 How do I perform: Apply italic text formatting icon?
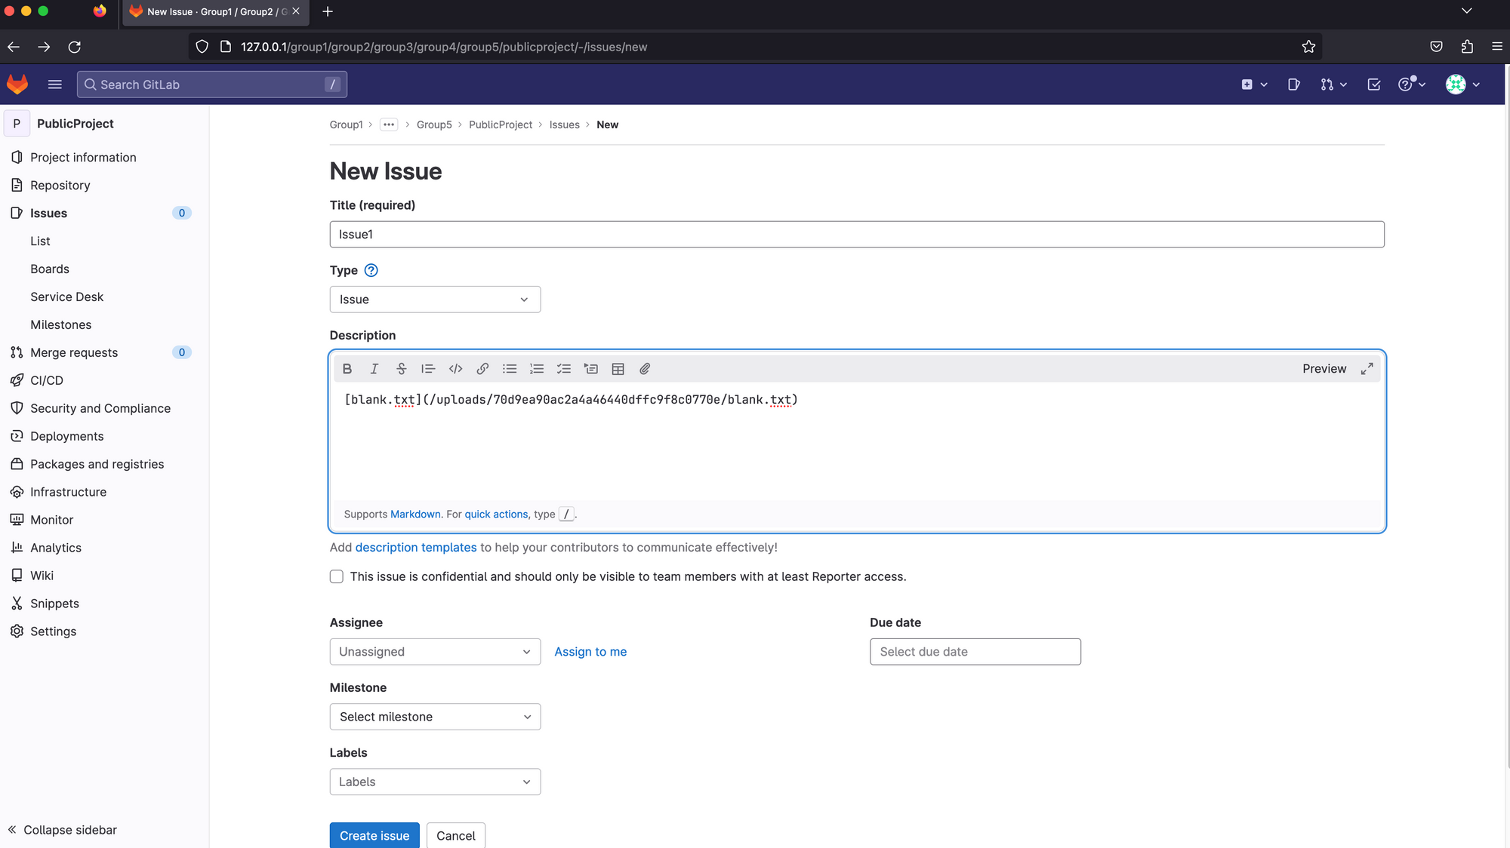(x=374, y=369)
